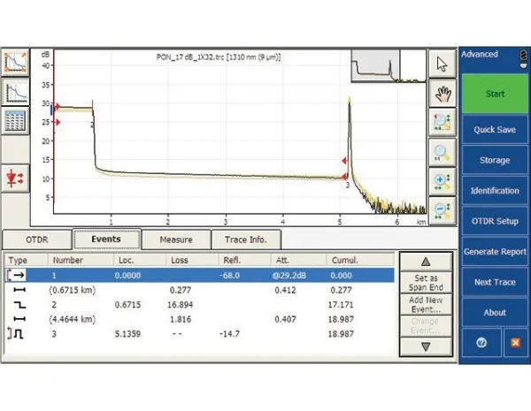Click Generate Report button
This screenshot has width=531, height=411.
(495, 252)
